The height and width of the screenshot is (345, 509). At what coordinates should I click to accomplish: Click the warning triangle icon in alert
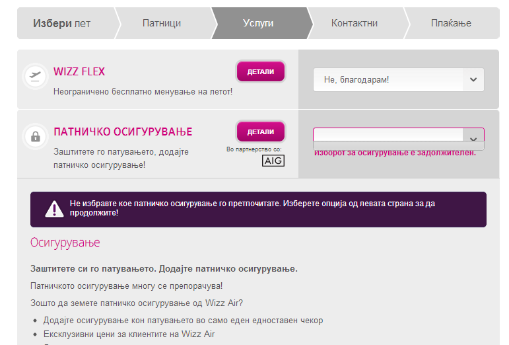(x=54, y=209)
